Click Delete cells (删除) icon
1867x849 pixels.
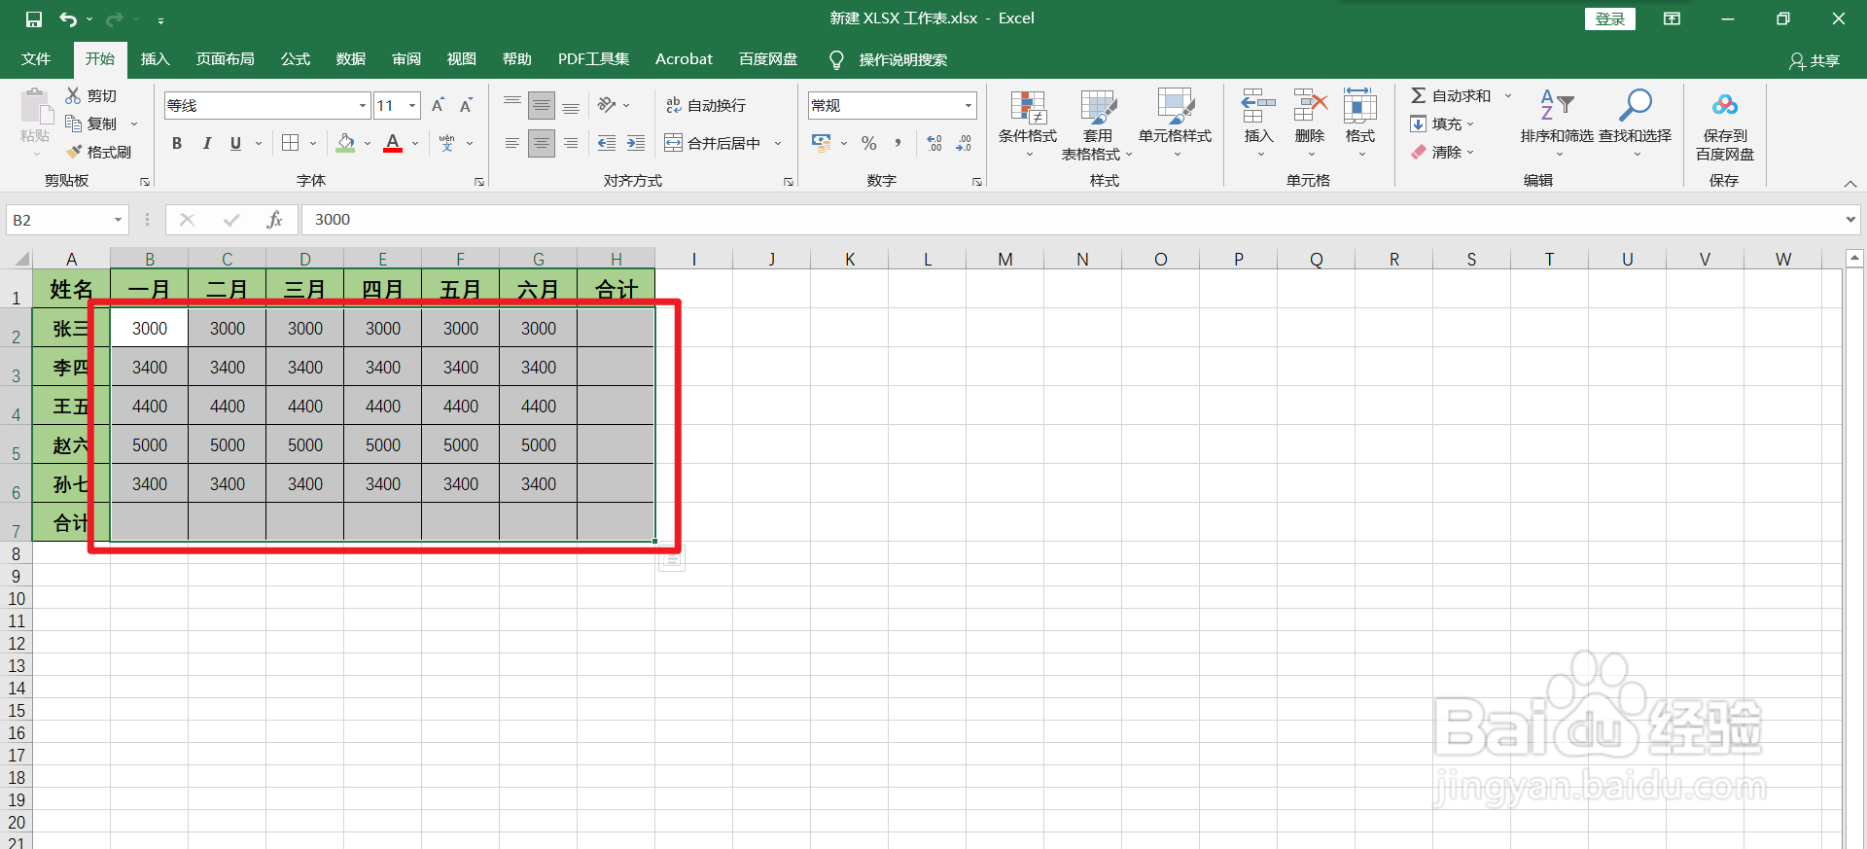1310,105
